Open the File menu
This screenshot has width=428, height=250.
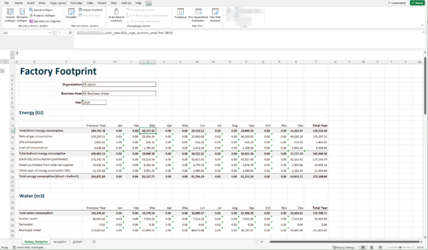(x=7, y=3)
